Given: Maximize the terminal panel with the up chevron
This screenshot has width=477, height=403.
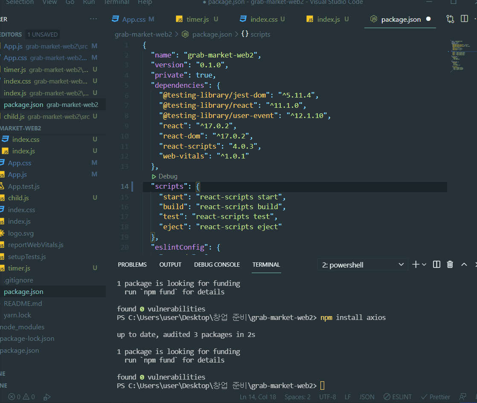Looking at the screenshot, I should coord(464,265).
